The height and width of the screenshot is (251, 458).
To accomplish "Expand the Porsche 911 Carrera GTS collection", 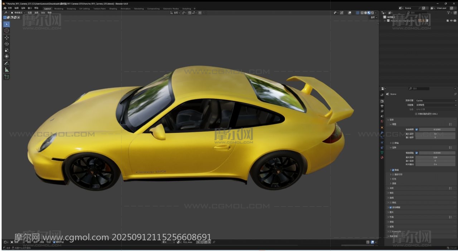I will click(x=385, y=21).
